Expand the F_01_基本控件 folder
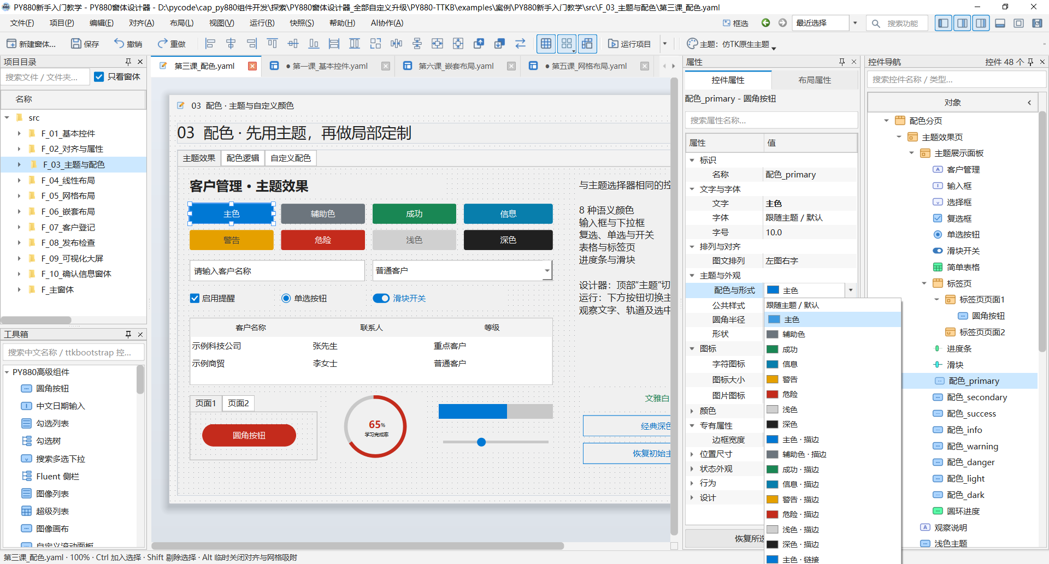The image size is (1049, 564). 19,133
